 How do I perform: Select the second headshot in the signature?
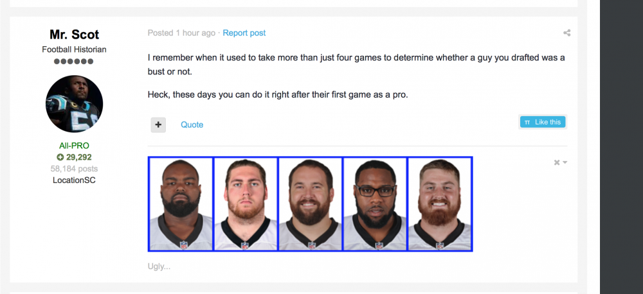click(x=246, y=204)
